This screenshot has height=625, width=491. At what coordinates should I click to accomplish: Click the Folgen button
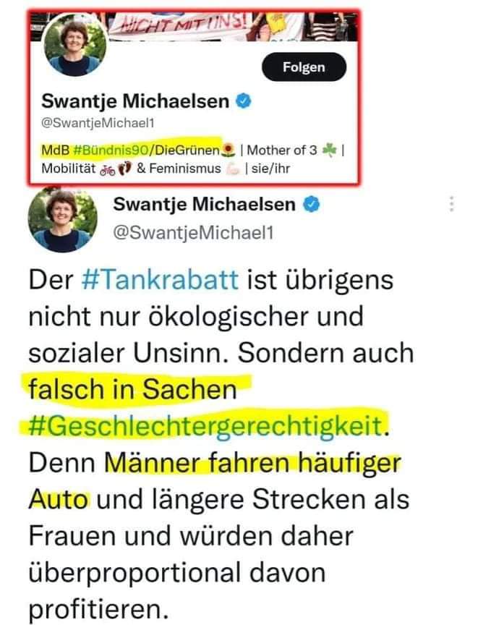[304, 67]
